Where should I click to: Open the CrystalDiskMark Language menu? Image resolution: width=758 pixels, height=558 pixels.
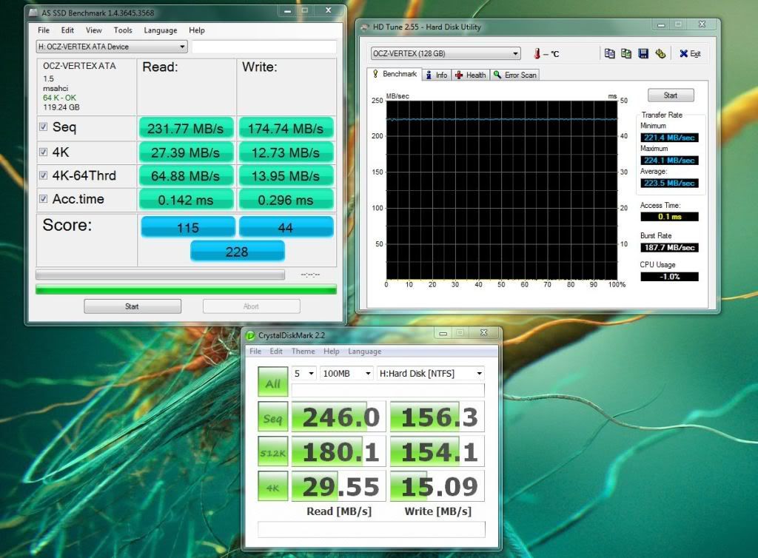[x=364, y=352]
